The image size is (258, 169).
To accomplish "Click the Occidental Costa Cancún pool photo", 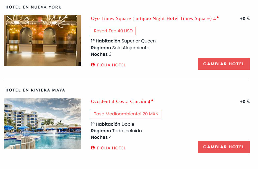I will tap(42, 123).
